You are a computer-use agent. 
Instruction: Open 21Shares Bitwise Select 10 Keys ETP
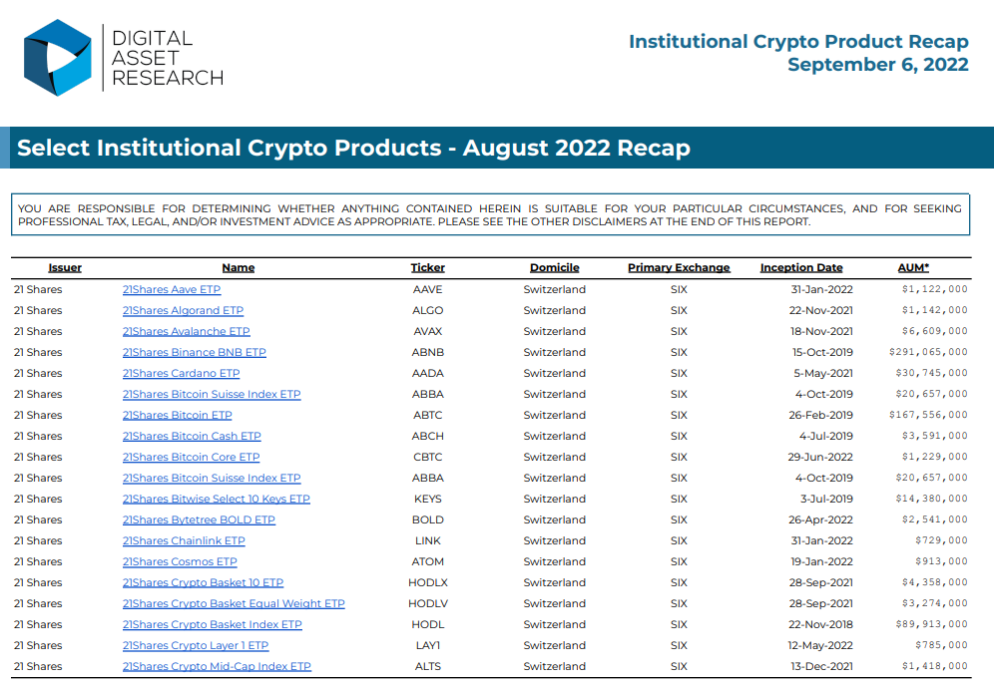coord(217,499)
